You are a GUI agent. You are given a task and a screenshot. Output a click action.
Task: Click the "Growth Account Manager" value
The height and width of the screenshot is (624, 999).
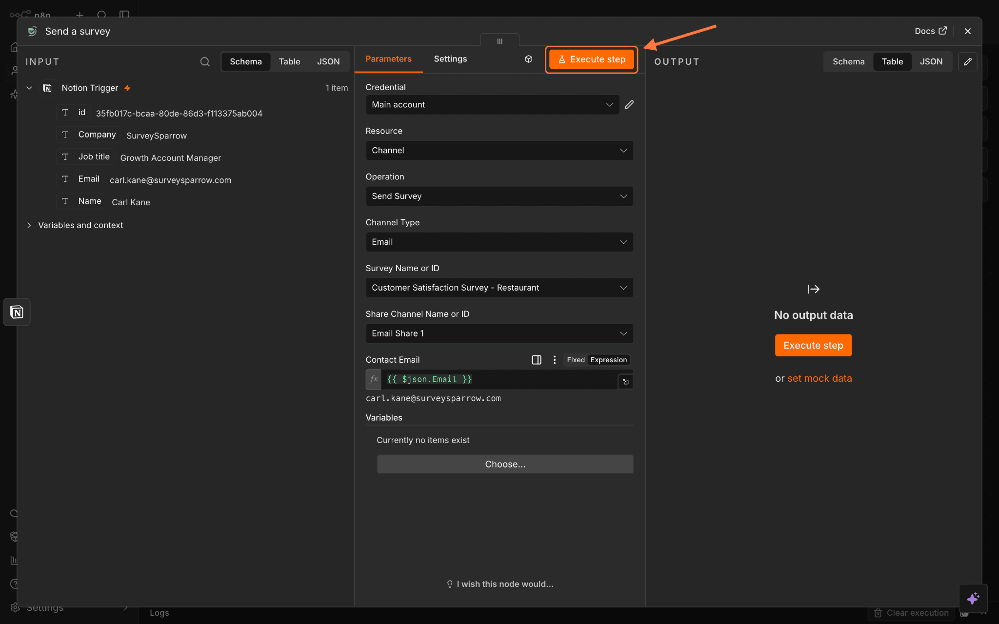pos(170,158)
